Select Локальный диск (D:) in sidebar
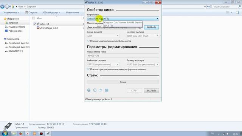 pos(19,47)
